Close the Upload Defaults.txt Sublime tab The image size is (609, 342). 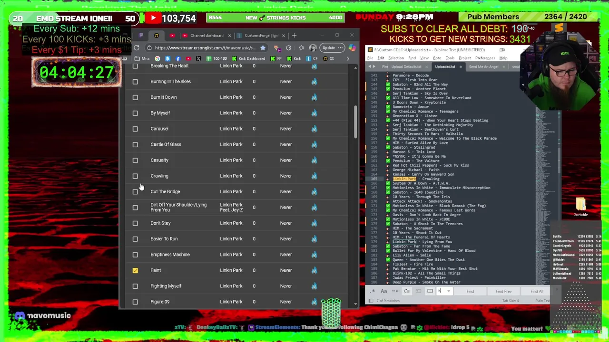pos(427,67)
